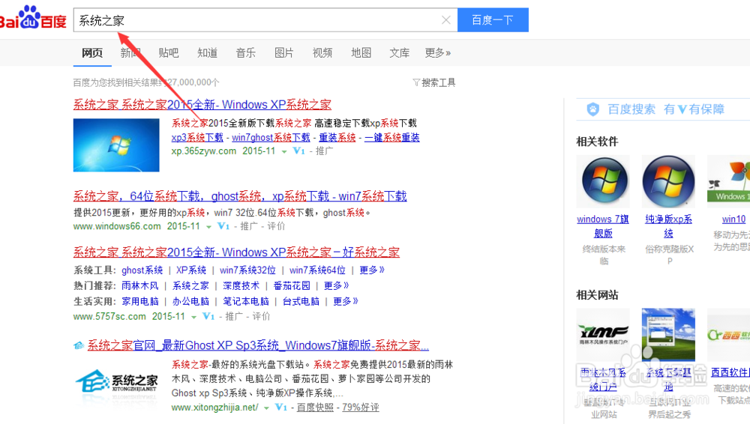Open the 79%好评 rating link
This screenshot has height=424, width=750.
[x=361, y=408]
